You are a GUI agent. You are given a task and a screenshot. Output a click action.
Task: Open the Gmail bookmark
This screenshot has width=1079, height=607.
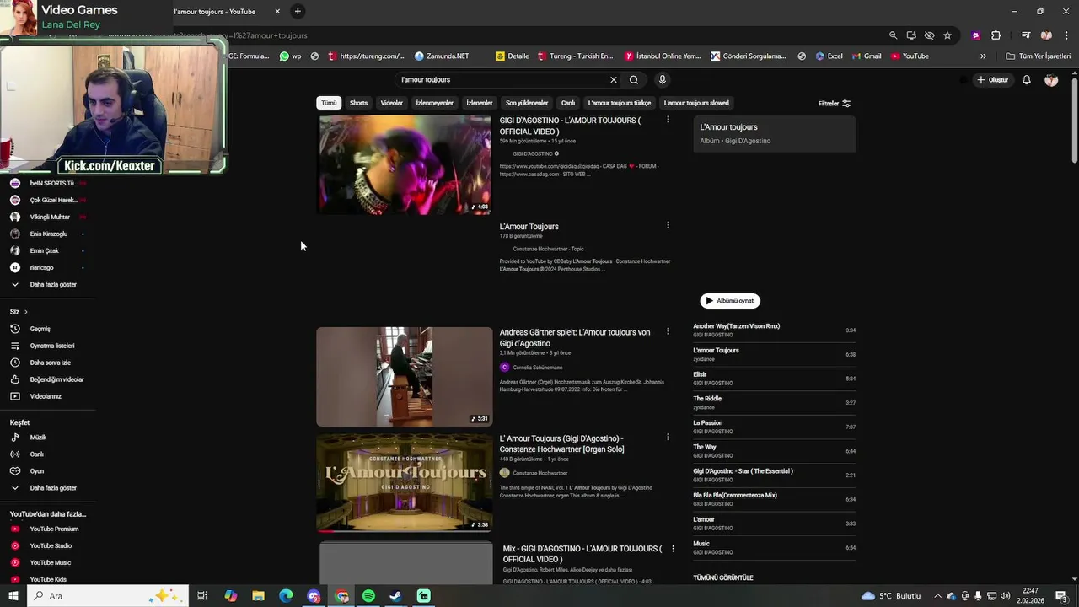(866, 56)
